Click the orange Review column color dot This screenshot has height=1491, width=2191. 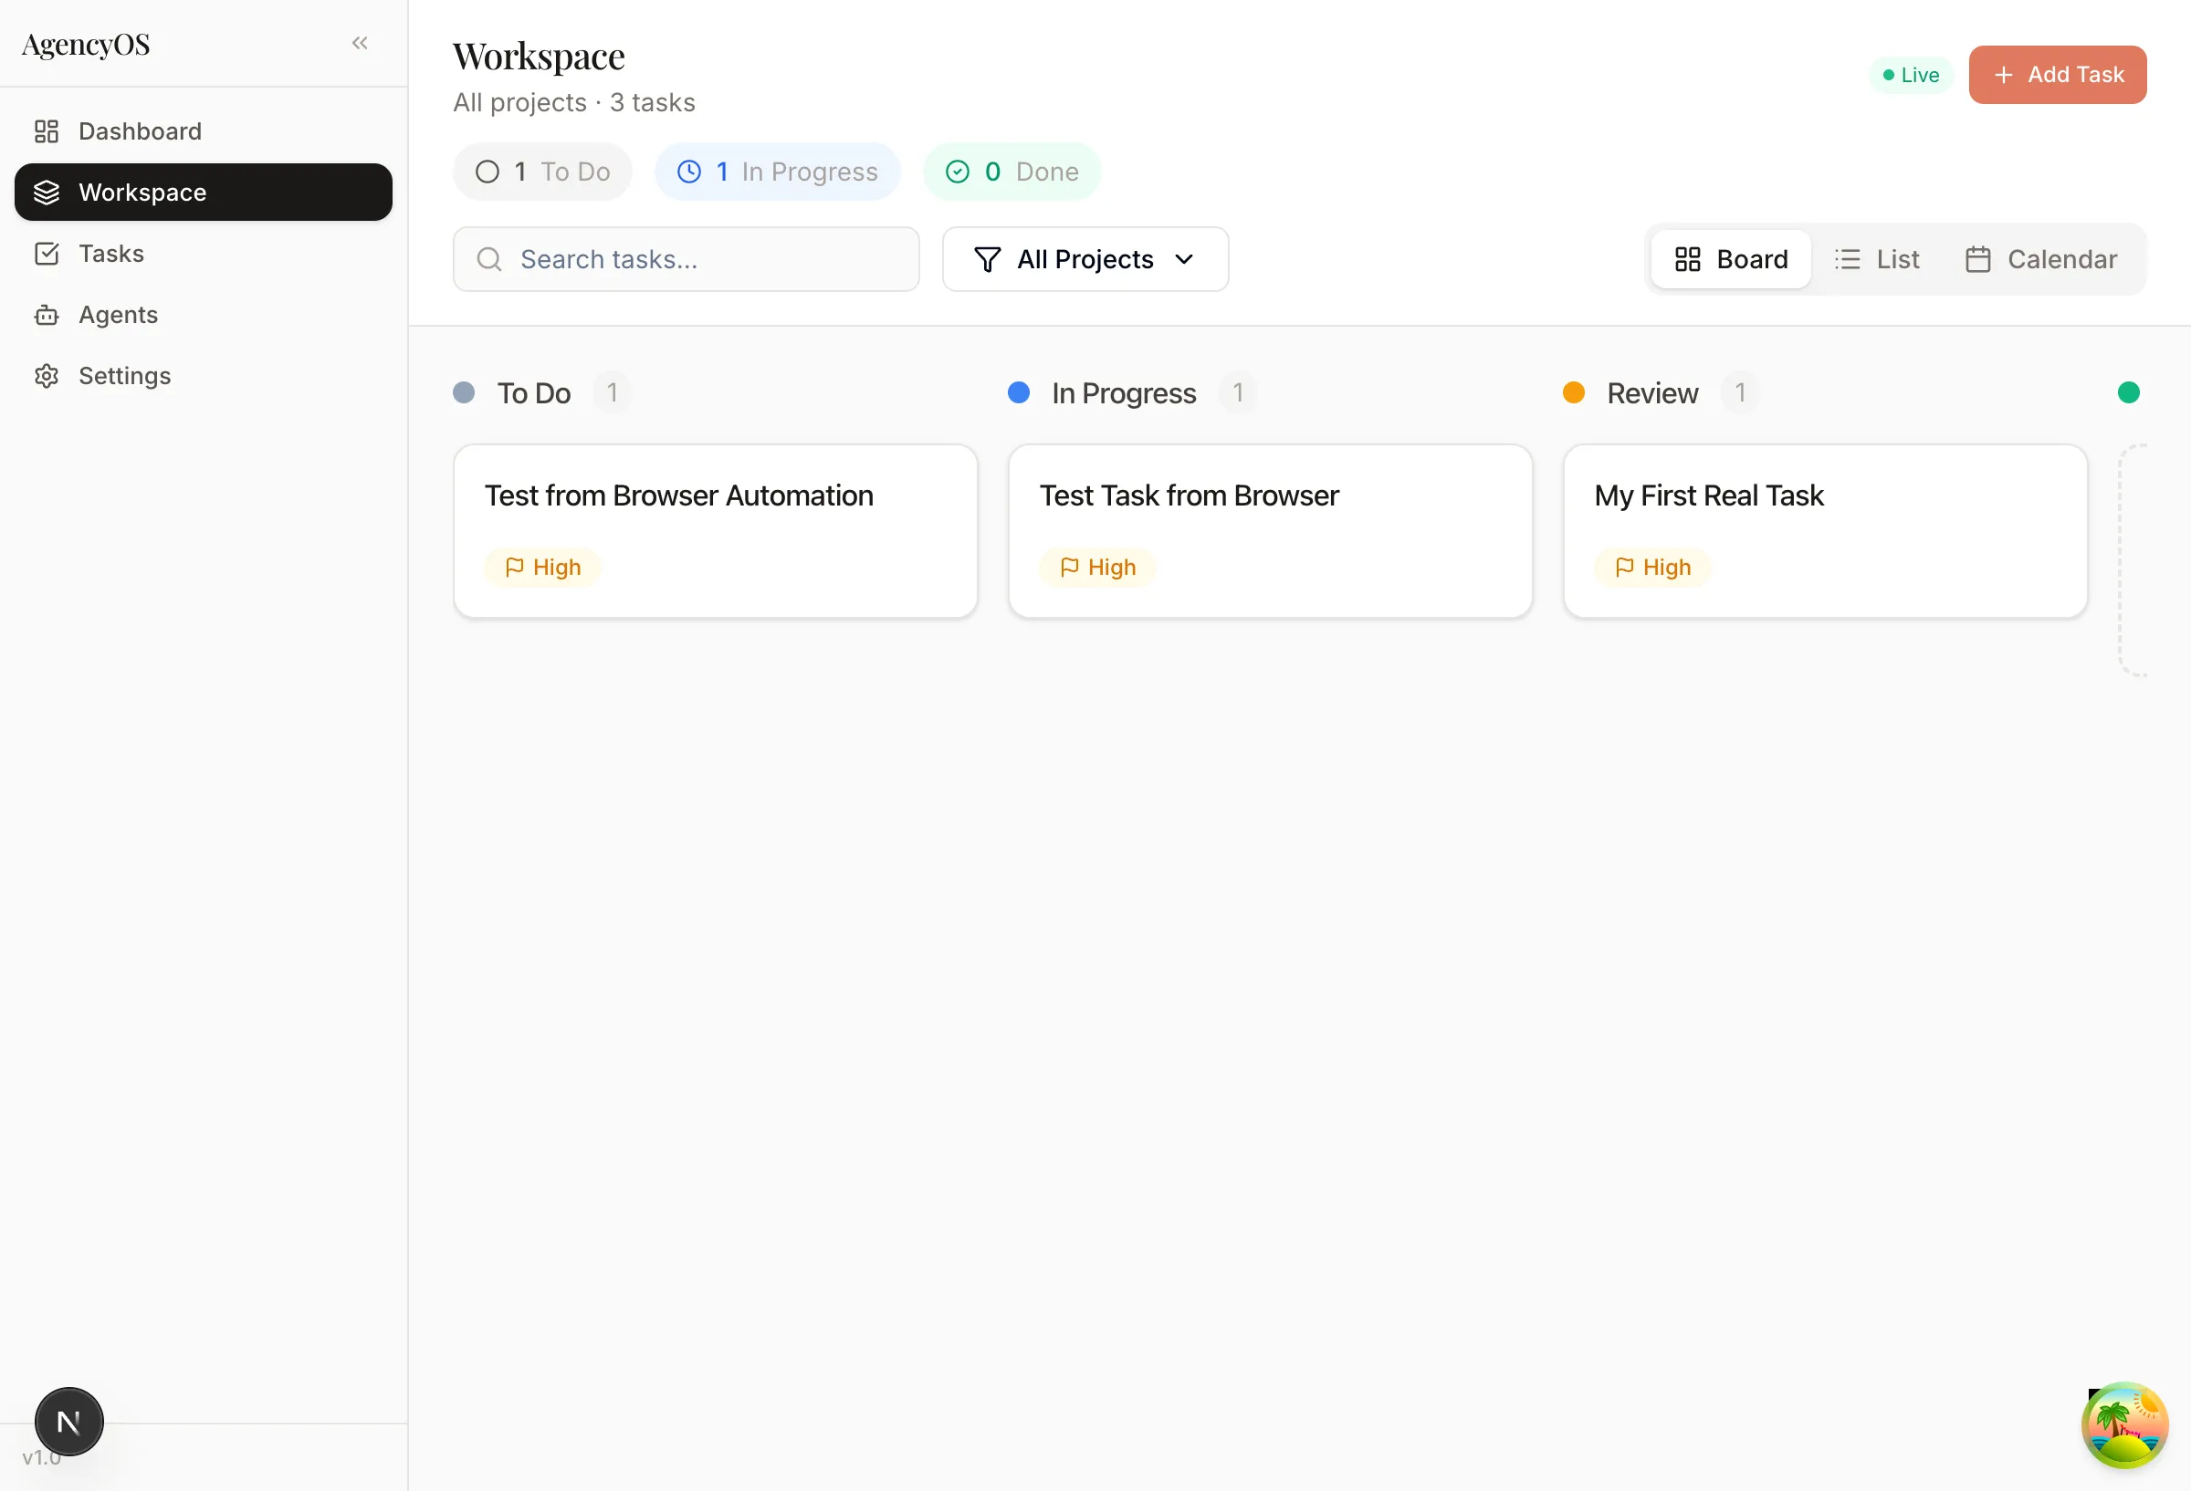(1574, 393)
